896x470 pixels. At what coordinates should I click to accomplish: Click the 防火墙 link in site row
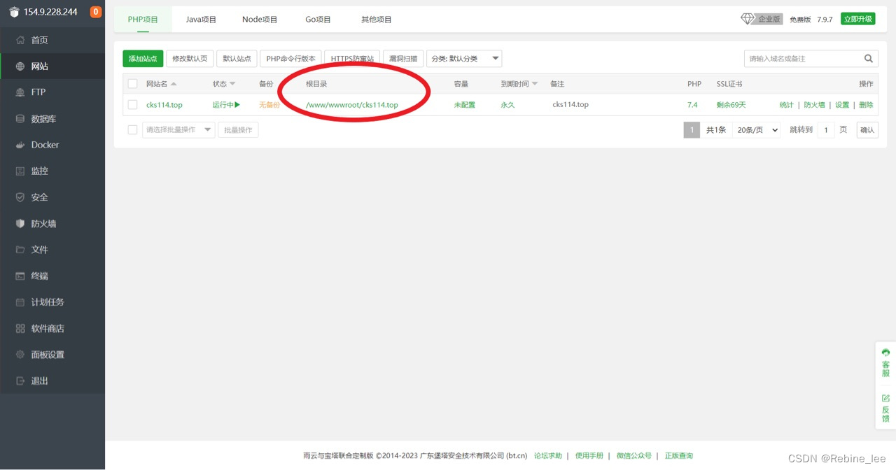pos(814,105)
